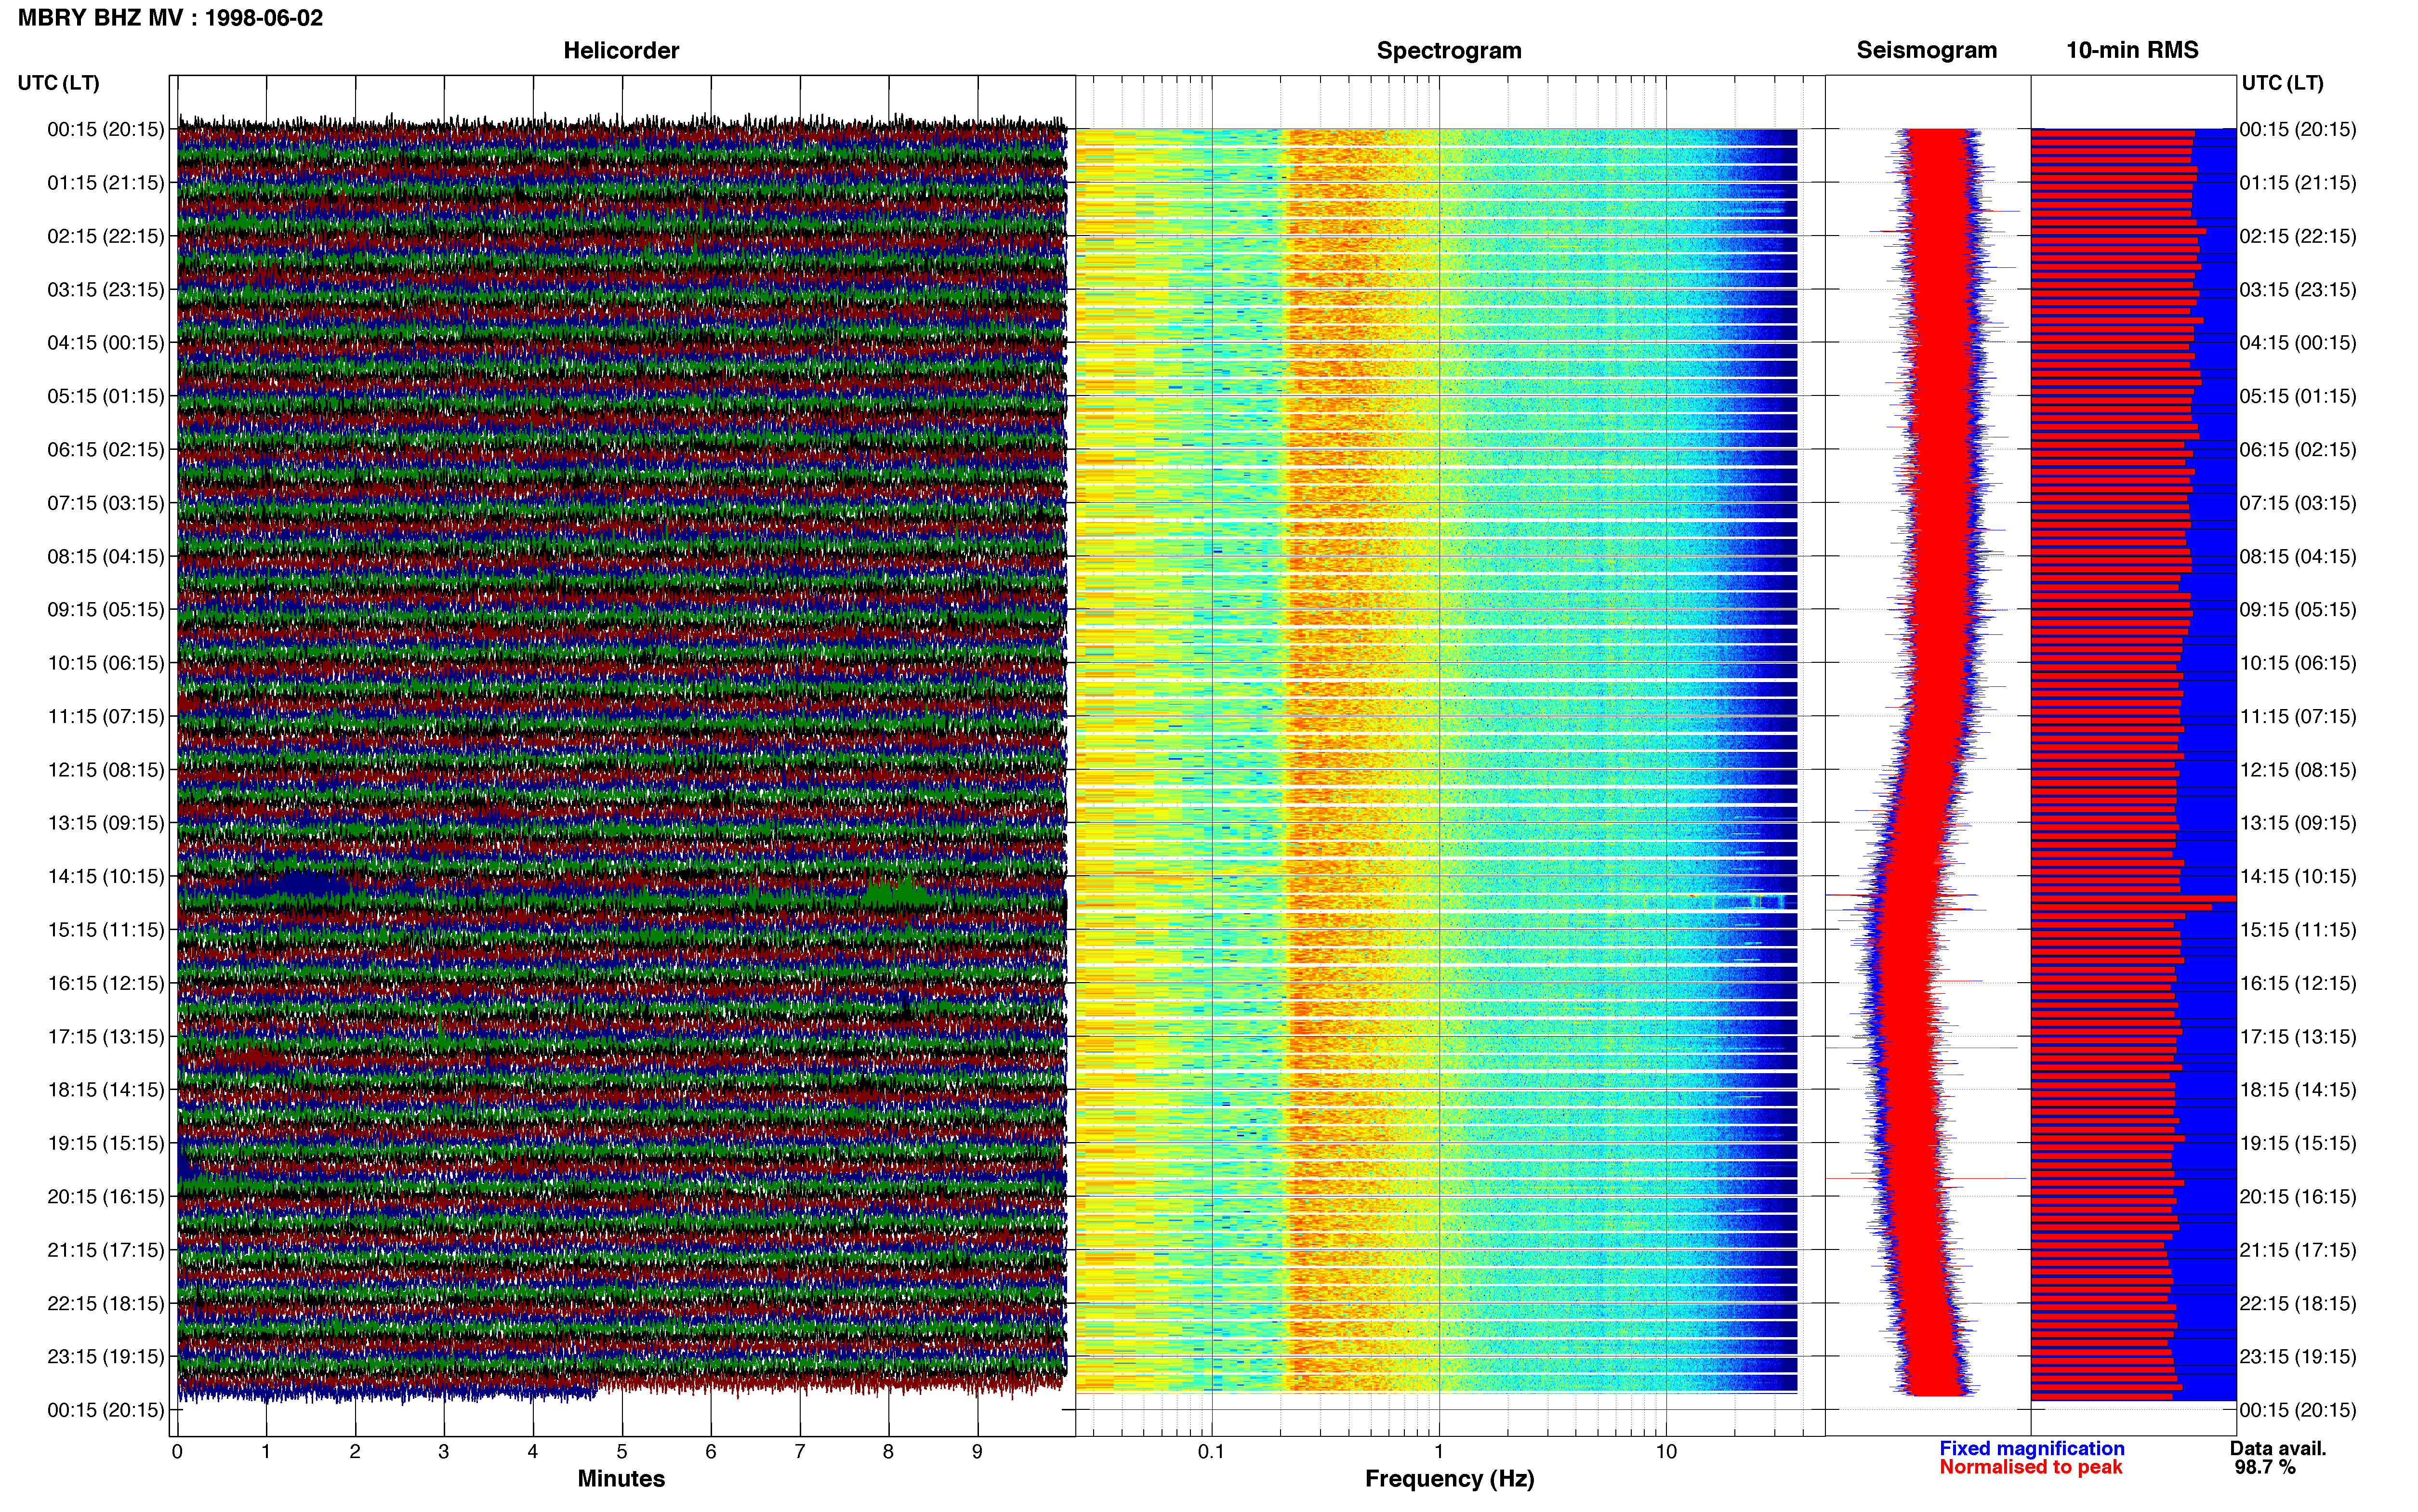Screen dimensions: 2418x1512
Task: Click the '10-min RMS' panel heading
Action: pos(2132,50)
